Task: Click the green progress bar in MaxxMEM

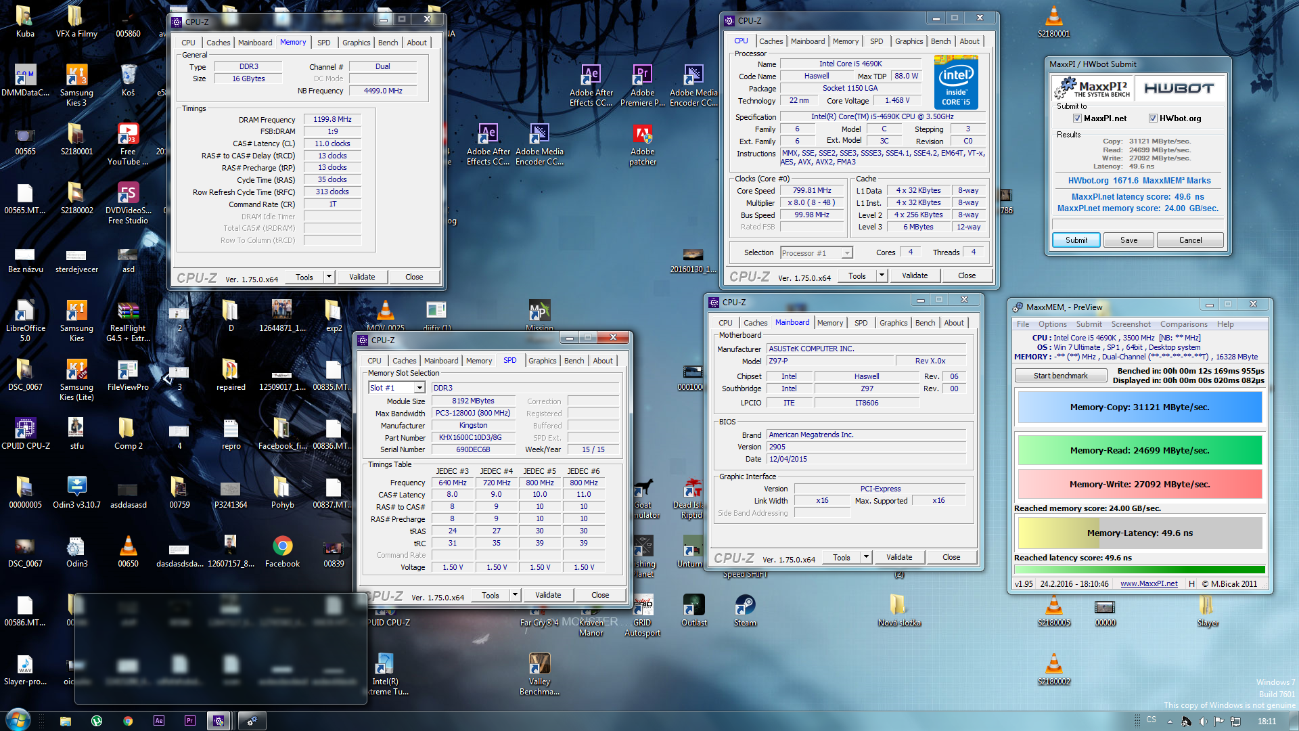Action: click(x=1139, y=569)
